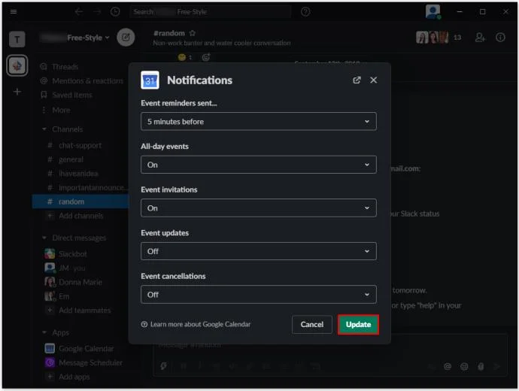The width and height of the screenshot is (519, 391).
Task: Open history clock icon
Action: 115,12
